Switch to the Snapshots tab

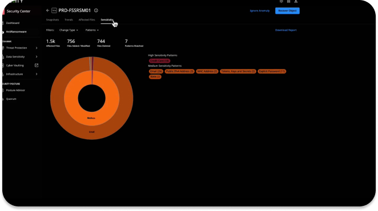pos(53,20)
